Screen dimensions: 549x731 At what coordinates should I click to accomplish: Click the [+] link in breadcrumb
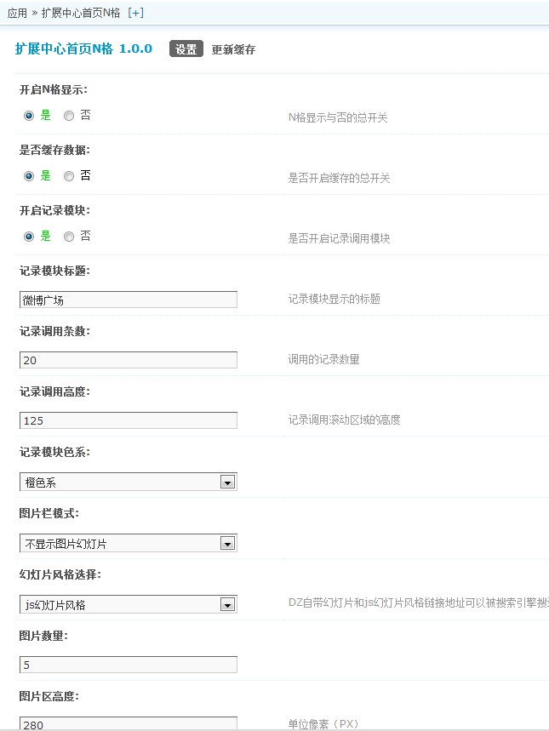click(135, 13)
